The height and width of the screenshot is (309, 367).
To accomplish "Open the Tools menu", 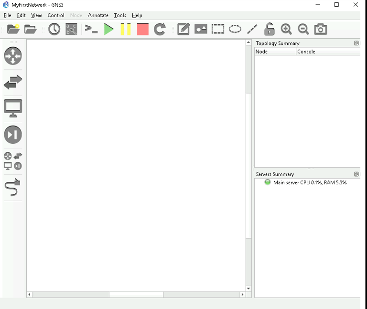I will click(120, 15).
